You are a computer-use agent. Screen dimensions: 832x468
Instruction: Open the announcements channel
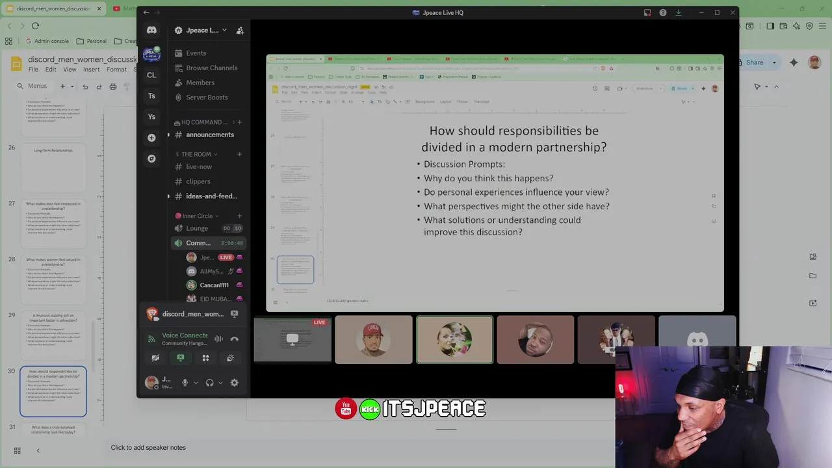209,135
